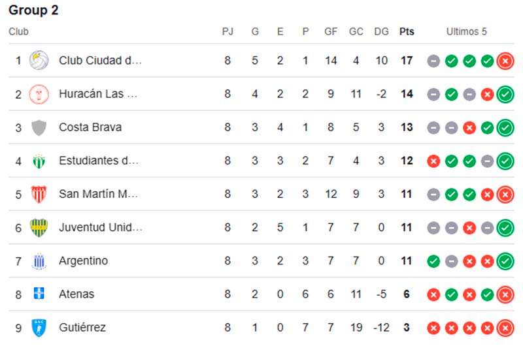The width and height of the screenshot is (523, 346).
Task: Click the Estudiantes green striped crest
Action: (x=39, y=161)
